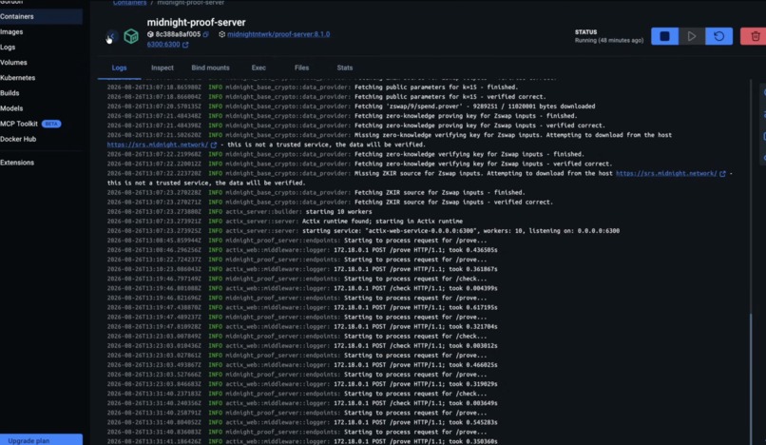
Task: Click the log entry 'took 0.436505s'
Action: 302,250
